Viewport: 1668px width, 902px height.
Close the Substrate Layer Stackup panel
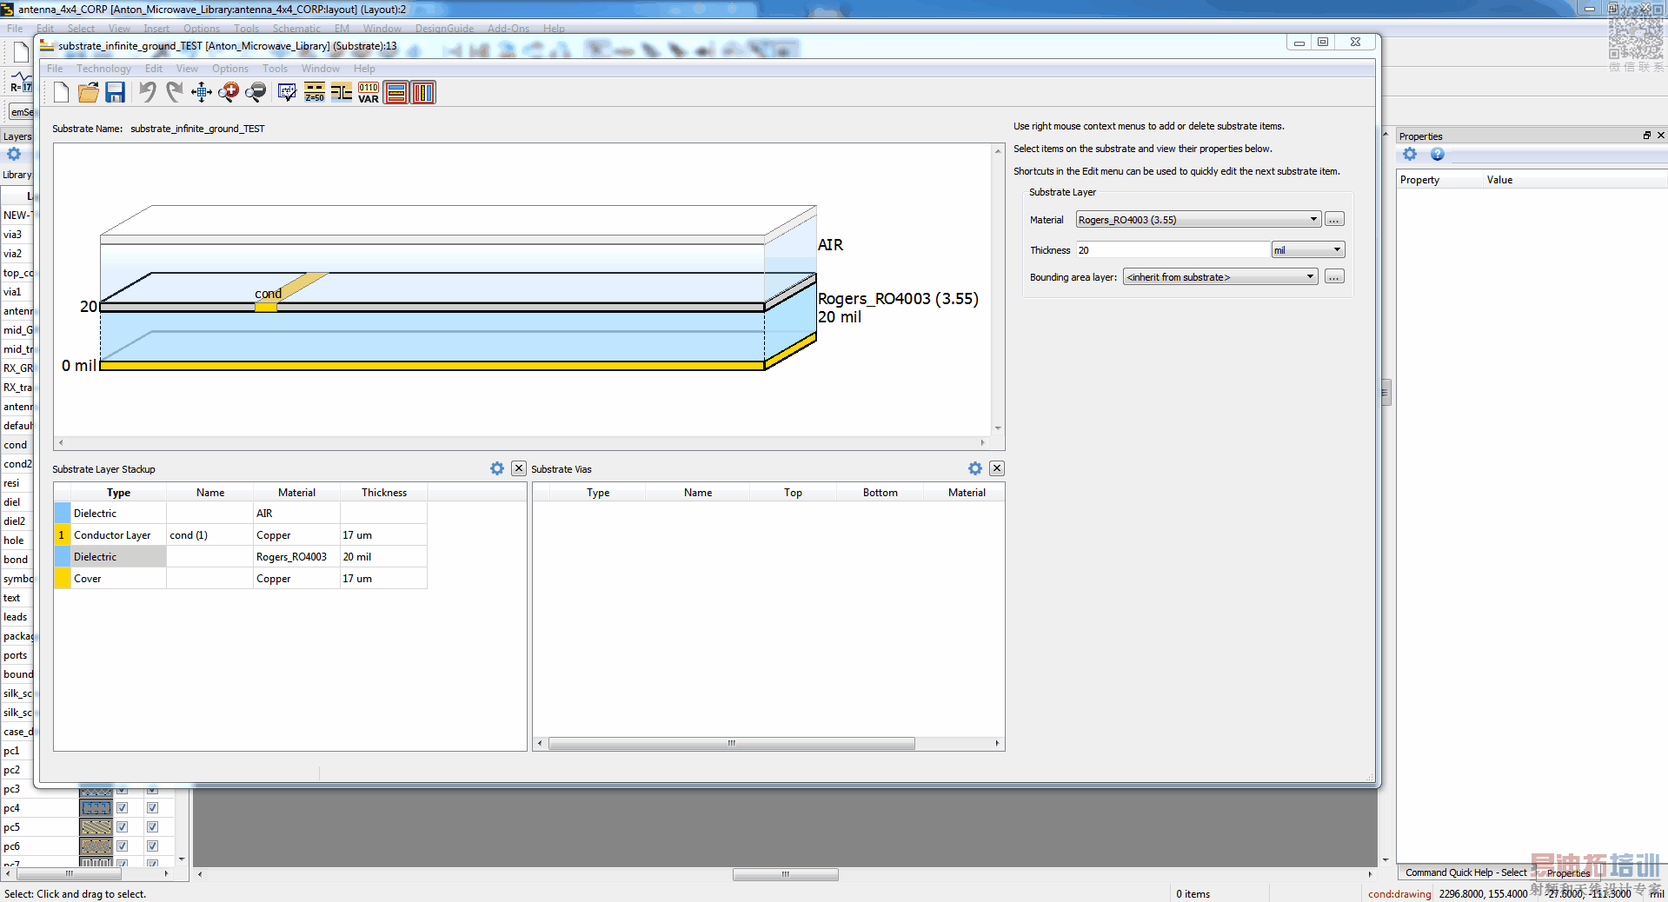click(519, 468)
